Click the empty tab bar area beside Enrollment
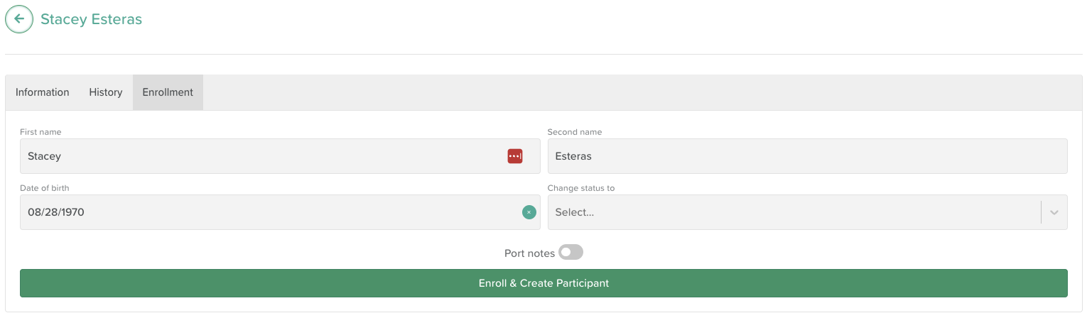The image size is (1087, 313). point(642,92)
